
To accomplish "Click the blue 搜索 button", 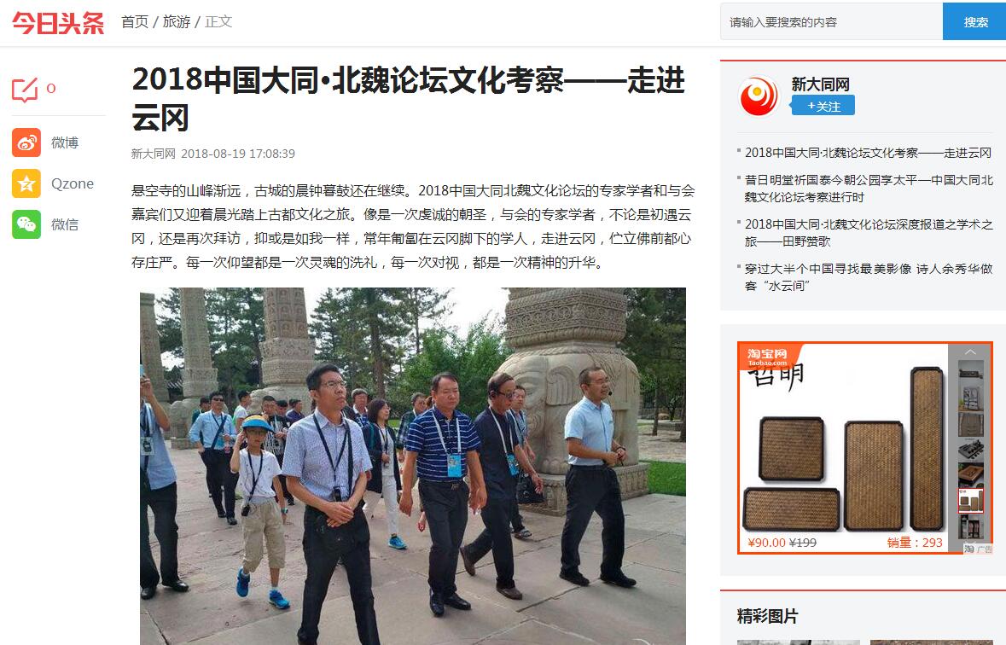I will coord(974,22).
